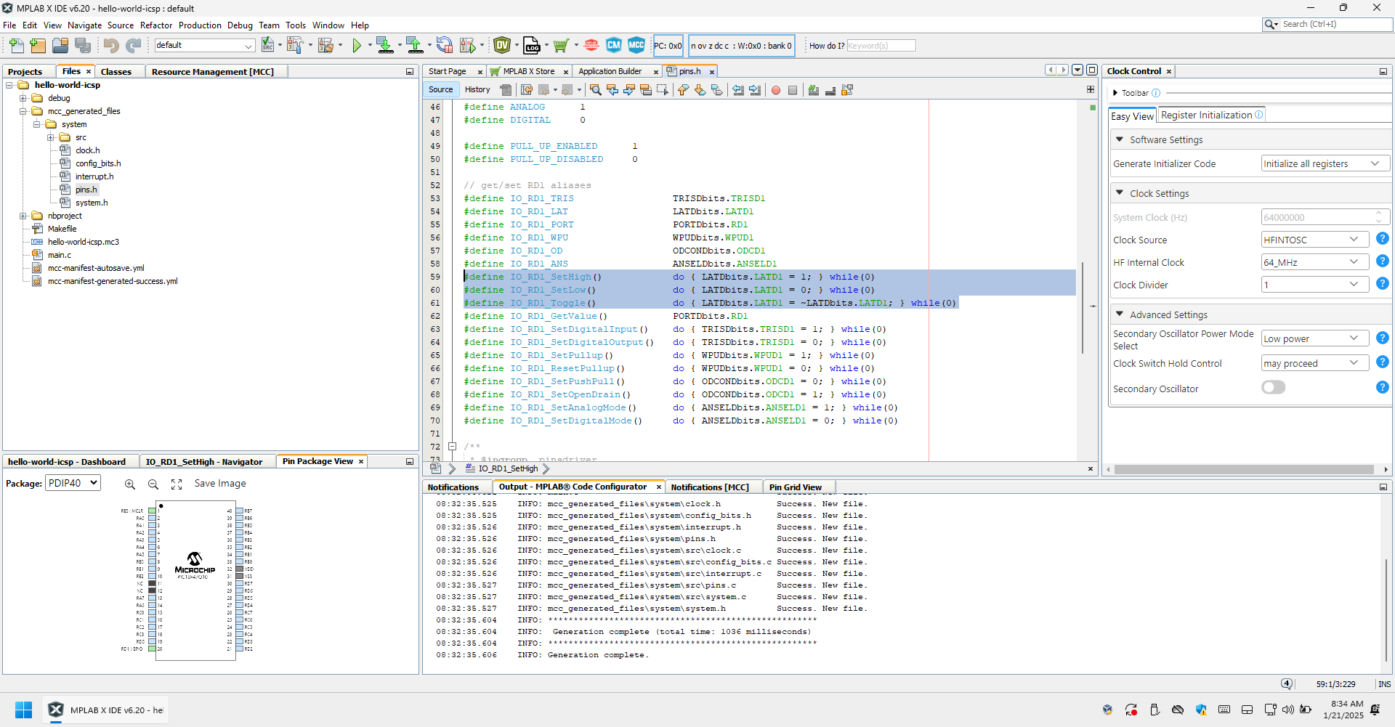Toggle the Secondary Oscillator switch
1395x727 pixels.
pyautogui.click(x=1274, y=388)
